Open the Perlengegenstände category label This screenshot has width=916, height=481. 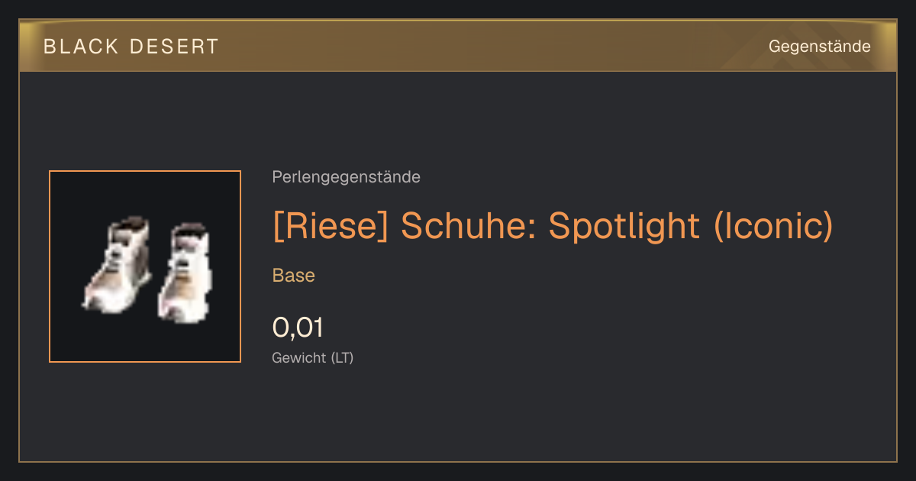click(346, 177)
